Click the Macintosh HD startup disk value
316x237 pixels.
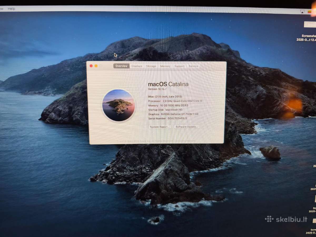coord(174,110)
